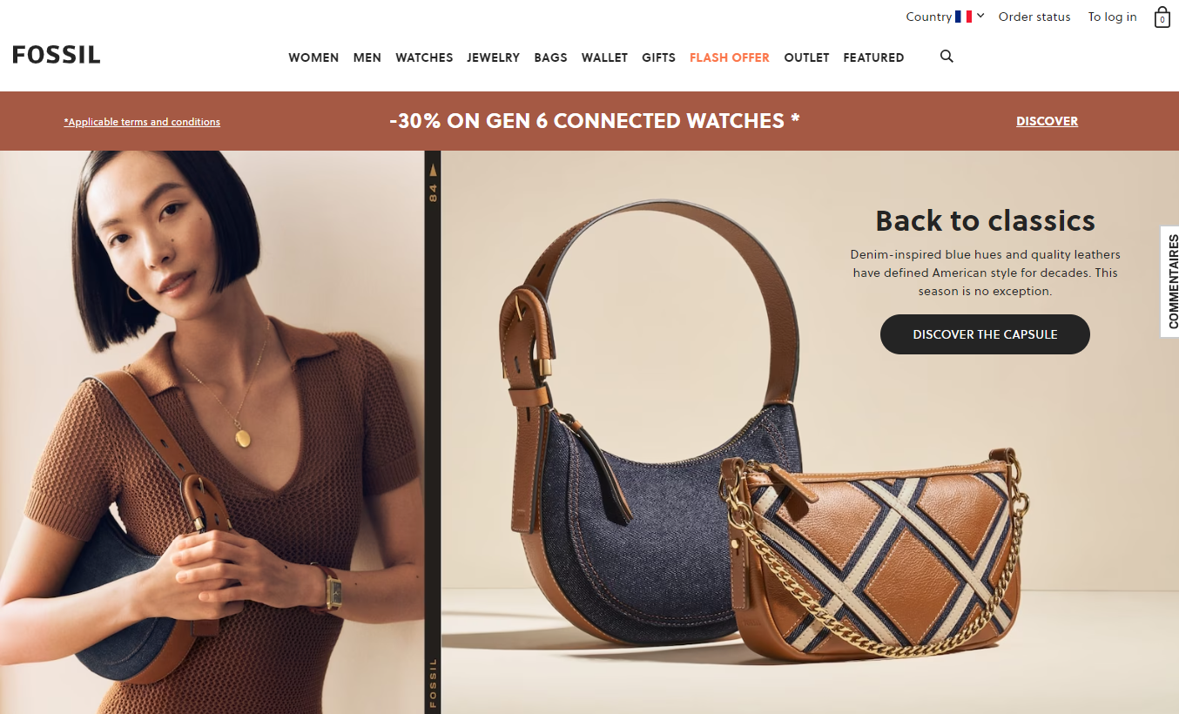
Task: Open the shopping bag cart icon
Action: tap(1162, 17)
